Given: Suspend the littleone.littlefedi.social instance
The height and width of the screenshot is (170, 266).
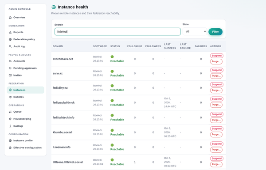Looking at the screenshot, I should [217, 159].
